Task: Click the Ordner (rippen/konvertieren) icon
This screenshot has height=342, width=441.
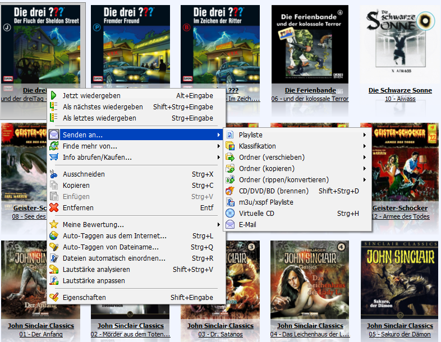Action: 230,179
